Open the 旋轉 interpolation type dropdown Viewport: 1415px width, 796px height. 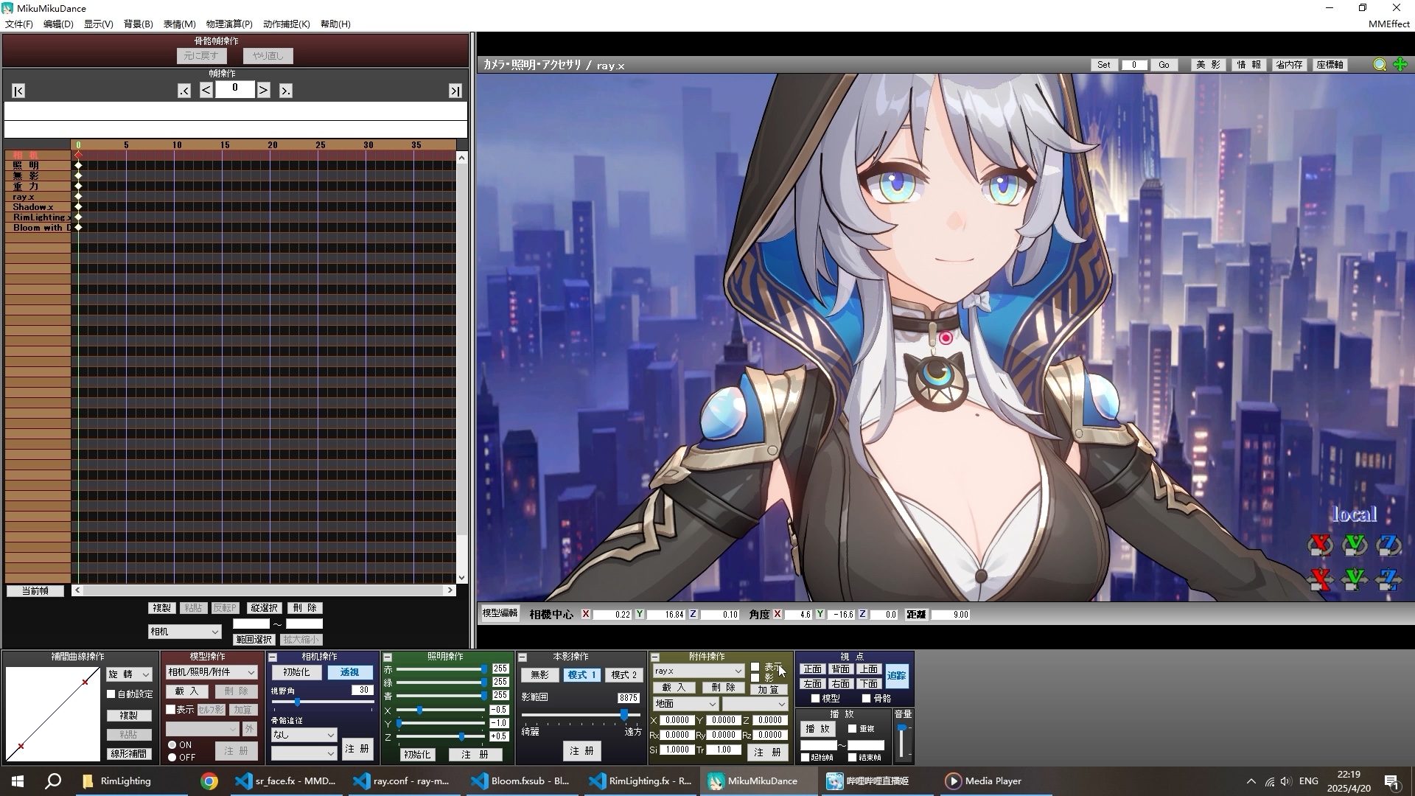point(129,674)
